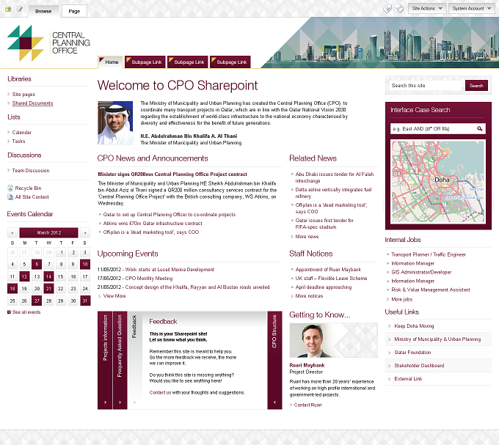Select March 14 in the calendar

48,276
